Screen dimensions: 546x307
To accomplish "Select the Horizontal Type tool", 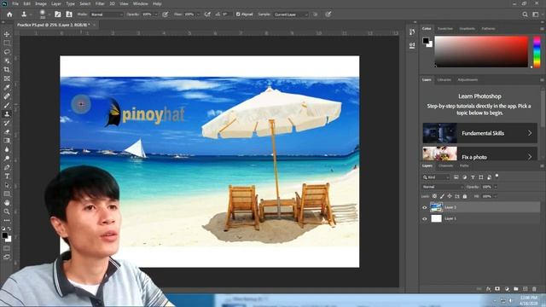I will [7, 177].
